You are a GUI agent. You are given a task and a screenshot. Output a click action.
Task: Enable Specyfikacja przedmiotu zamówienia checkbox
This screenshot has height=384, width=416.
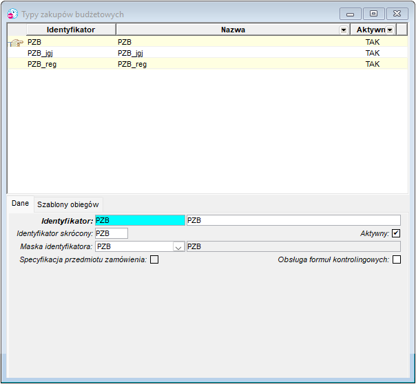tap(154, 259)
